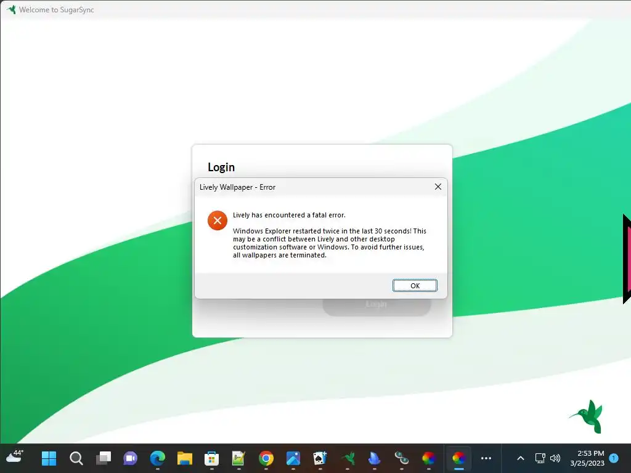631x473 pixels.
Task: Expand the hidden system tray icons chevron
Action: pos(520,458)
